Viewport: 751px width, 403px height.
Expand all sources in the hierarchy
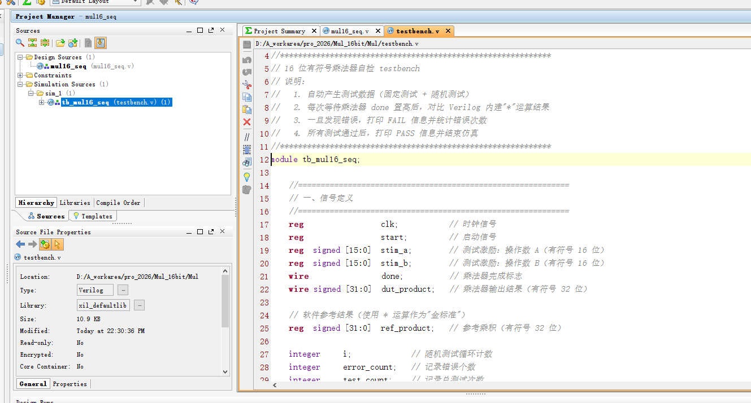[45, 43]
